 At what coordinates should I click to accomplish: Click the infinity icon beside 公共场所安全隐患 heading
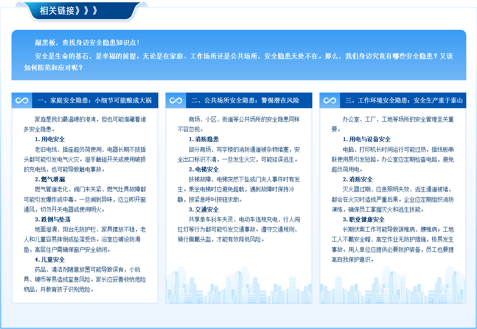click(x=176, y=101)
